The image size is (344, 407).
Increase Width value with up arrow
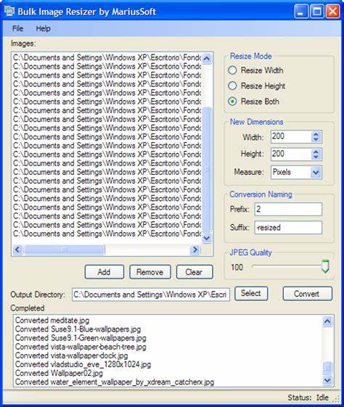coord(316,134)
